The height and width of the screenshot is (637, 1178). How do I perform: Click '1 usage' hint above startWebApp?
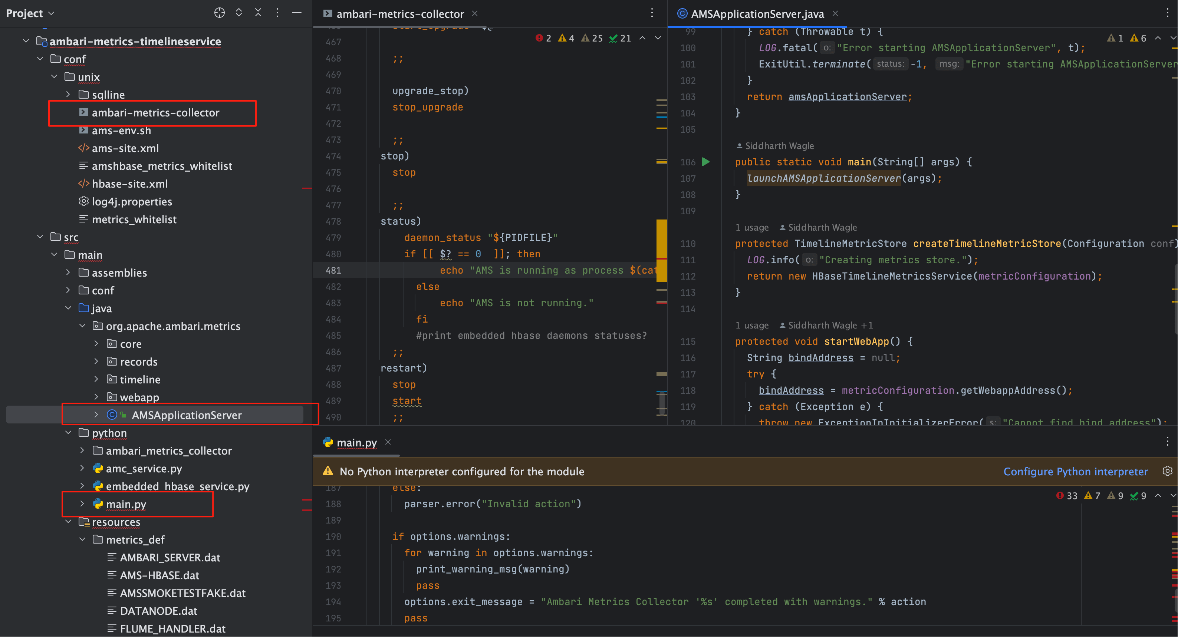coord(751,325)
